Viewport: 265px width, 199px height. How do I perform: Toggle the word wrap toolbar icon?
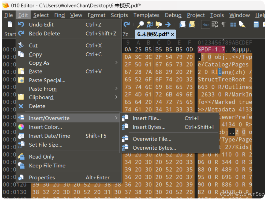coord(215,25)
